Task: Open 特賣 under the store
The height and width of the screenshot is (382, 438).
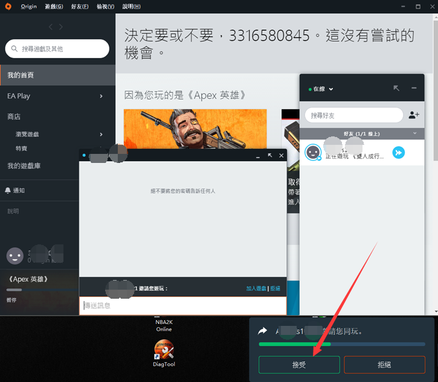Action: pyautogui.click(x=21, y=148)
